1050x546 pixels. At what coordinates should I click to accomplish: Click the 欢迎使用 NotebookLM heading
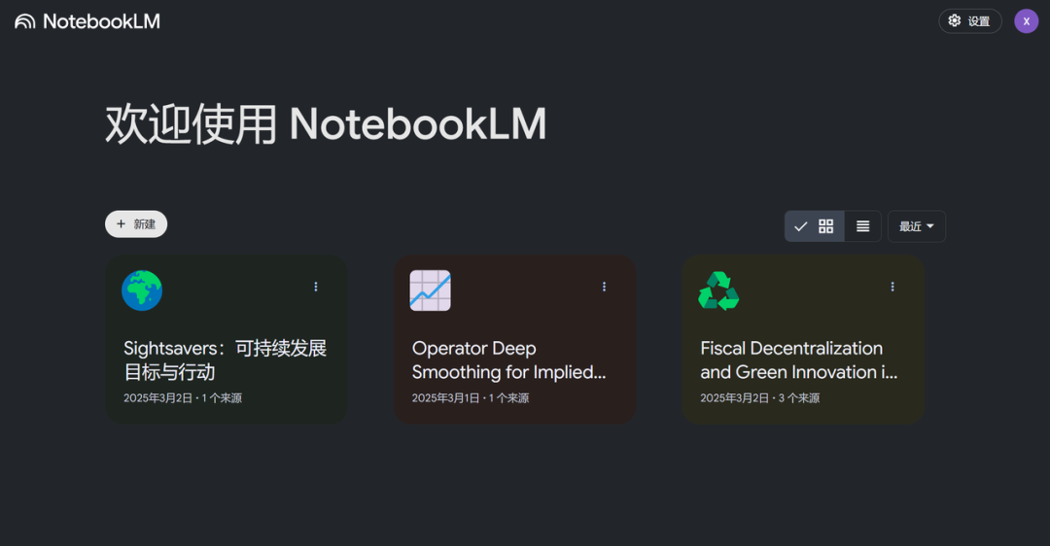pos(326,124)
